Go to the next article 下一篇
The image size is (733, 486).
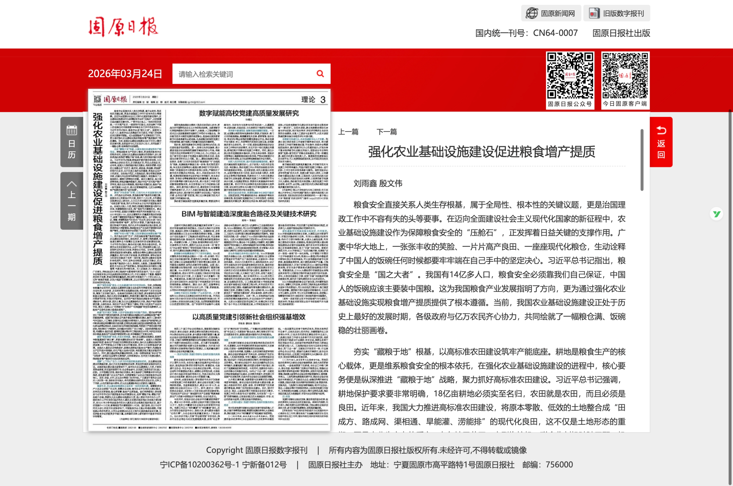click(x=387, y=132)
